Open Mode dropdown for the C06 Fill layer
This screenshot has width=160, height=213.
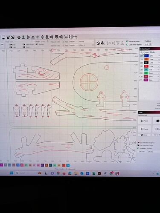154,70
